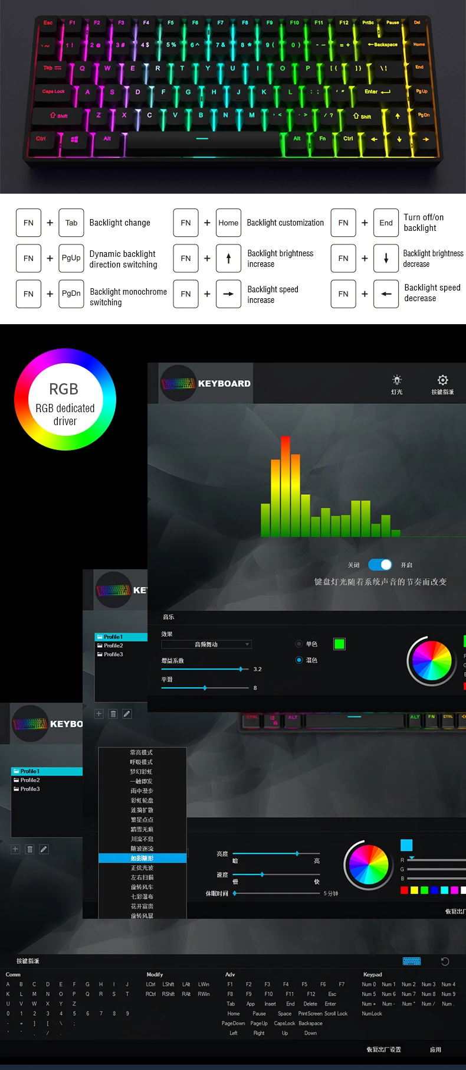This screenshot has width=466, height=1070.
Task: Choose 如影随形 in the lighting mode list
Action: 142,858
